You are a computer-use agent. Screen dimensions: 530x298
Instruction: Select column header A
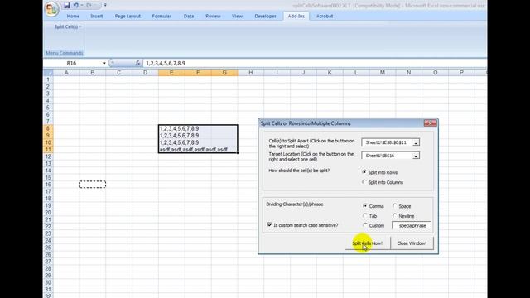pos(66,73)
